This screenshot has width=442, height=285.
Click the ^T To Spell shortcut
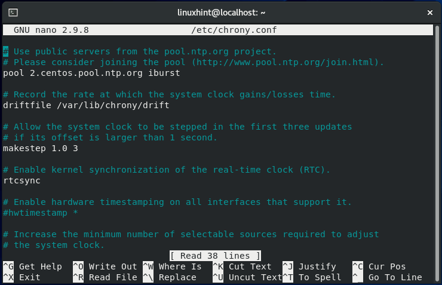[x=312, y=277]
